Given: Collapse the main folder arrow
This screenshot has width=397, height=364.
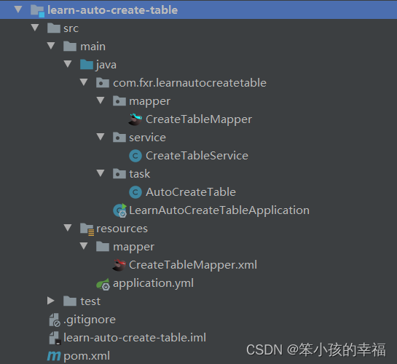Looking at the screenshot, I should [51, 46].
